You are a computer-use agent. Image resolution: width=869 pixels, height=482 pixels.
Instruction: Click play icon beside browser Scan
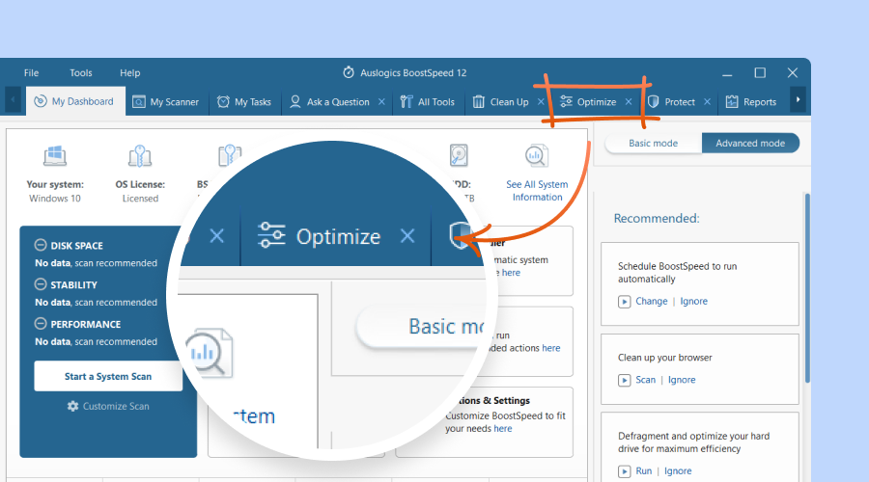(x=625, y=380)
